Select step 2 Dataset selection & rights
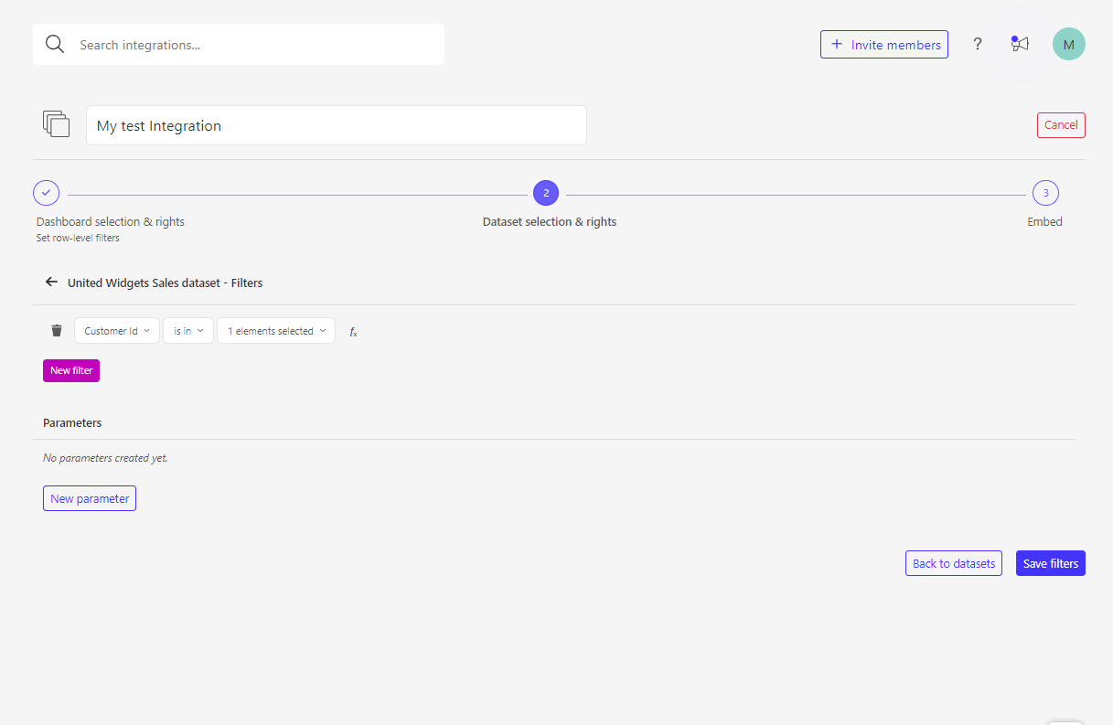The height and width of the screenshot is (725, 1113). pyautogui.click(x=546, y=193)
